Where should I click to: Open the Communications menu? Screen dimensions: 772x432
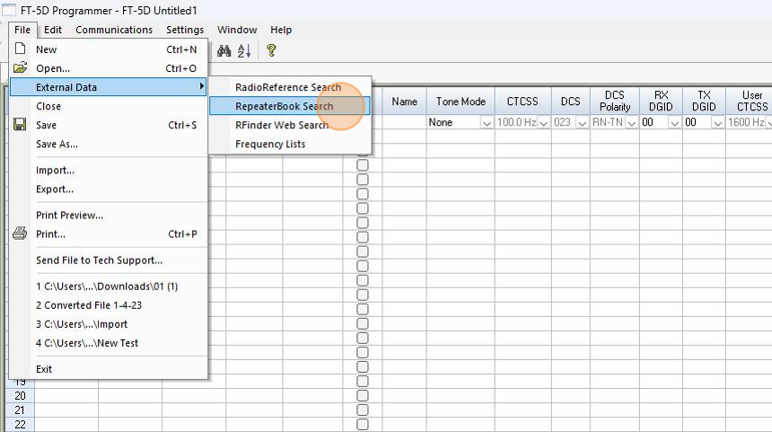tap(114, 30)
